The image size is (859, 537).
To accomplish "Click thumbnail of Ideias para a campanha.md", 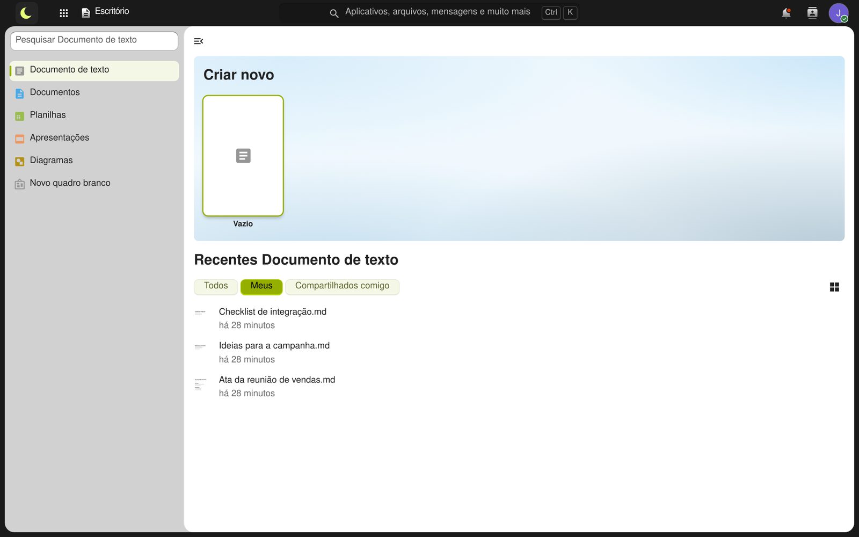I will click(200, 347).
